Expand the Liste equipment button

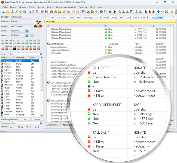pos(25,120)
